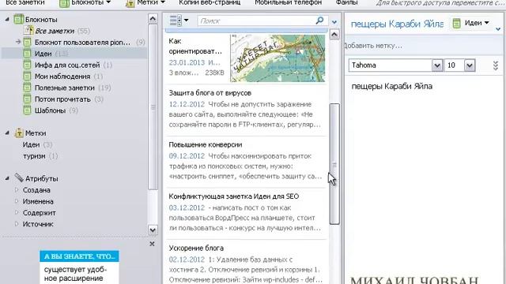The width and height of the screenshot is (506, 284).
Task: Click sidebar scrollbar down arrow
Action: [153, 230]
